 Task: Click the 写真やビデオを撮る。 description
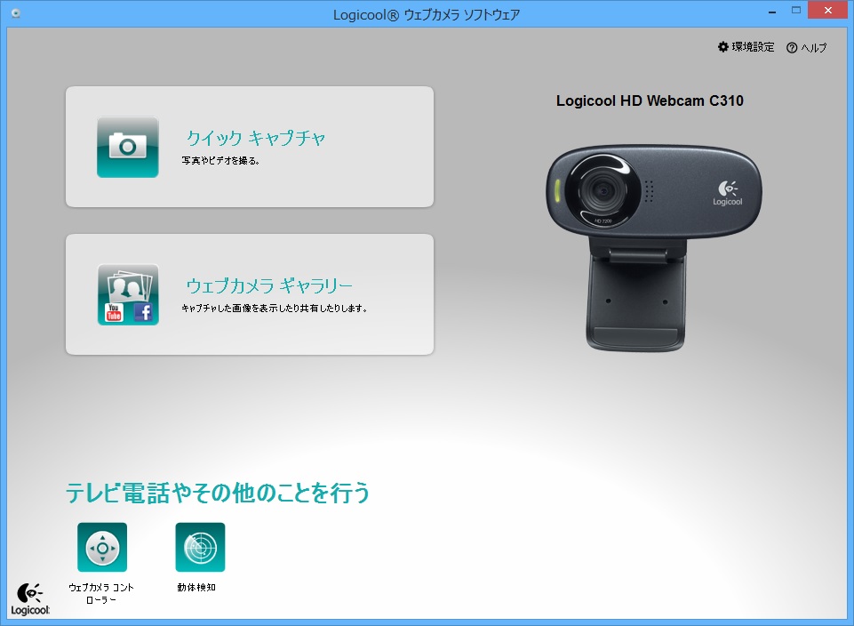[x=220, y=161]
